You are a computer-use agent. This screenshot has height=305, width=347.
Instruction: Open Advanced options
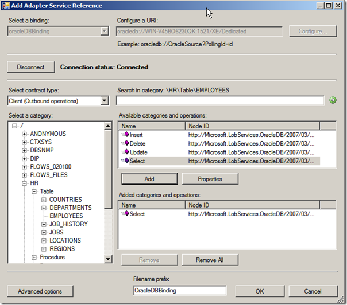tap(40, 291)
